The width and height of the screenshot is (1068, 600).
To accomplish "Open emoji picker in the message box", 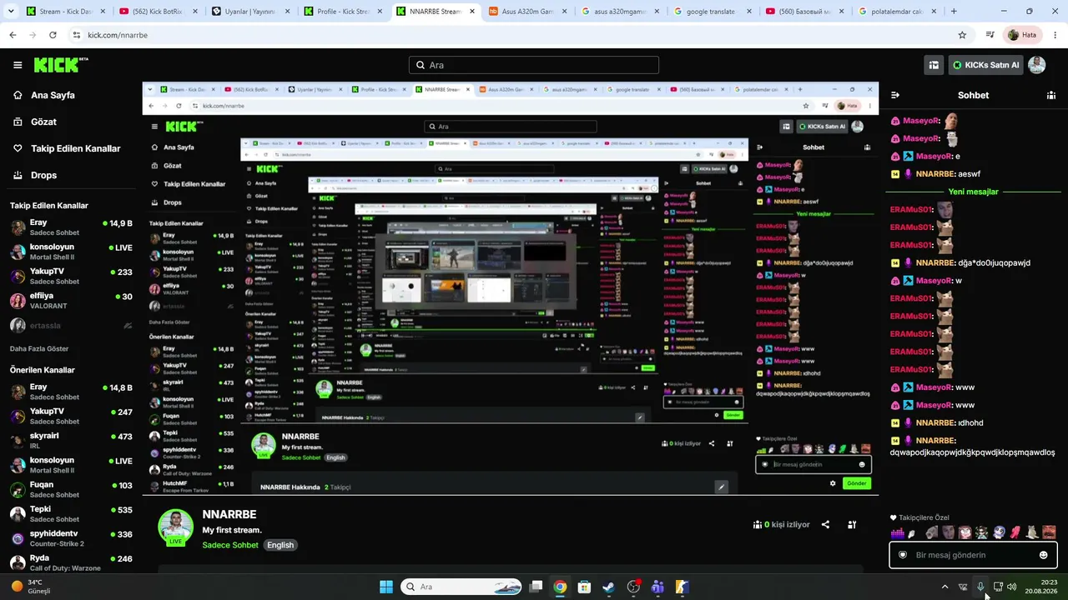I will 1043,555.
